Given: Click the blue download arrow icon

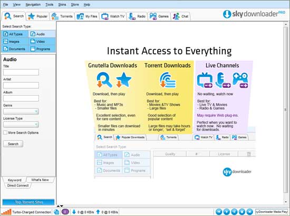Looking at the screenshot, I should click(74, 212).
